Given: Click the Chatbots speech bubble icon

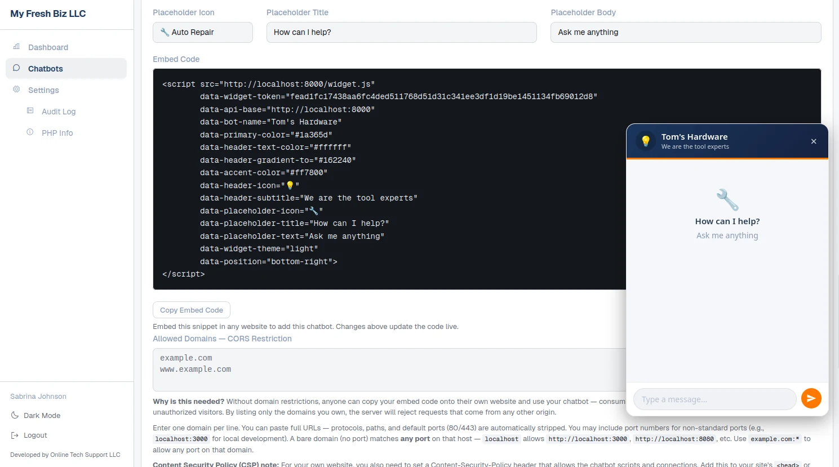Looking at the screenshot, I should click(16, 68).
